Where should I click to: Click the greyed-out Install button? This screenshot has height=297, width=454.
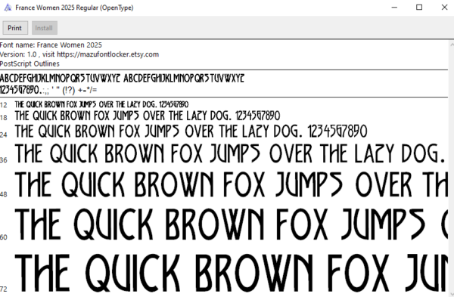tap(45, 28)
